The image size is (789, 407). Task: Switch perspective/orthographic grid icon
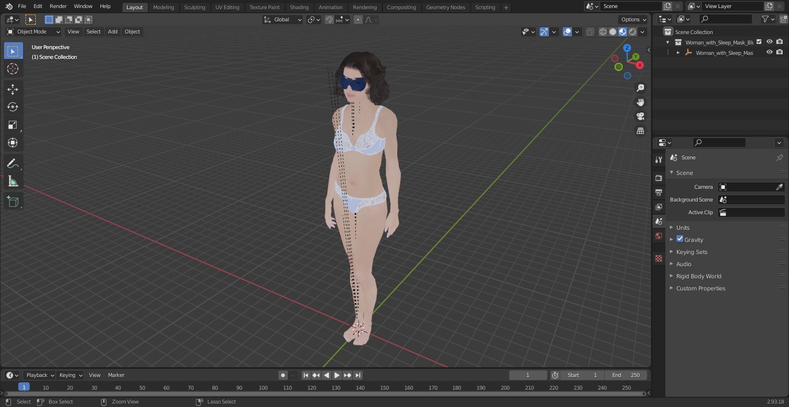point(640,131)
